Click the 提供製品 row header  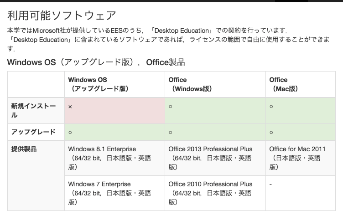click(24, 149)
